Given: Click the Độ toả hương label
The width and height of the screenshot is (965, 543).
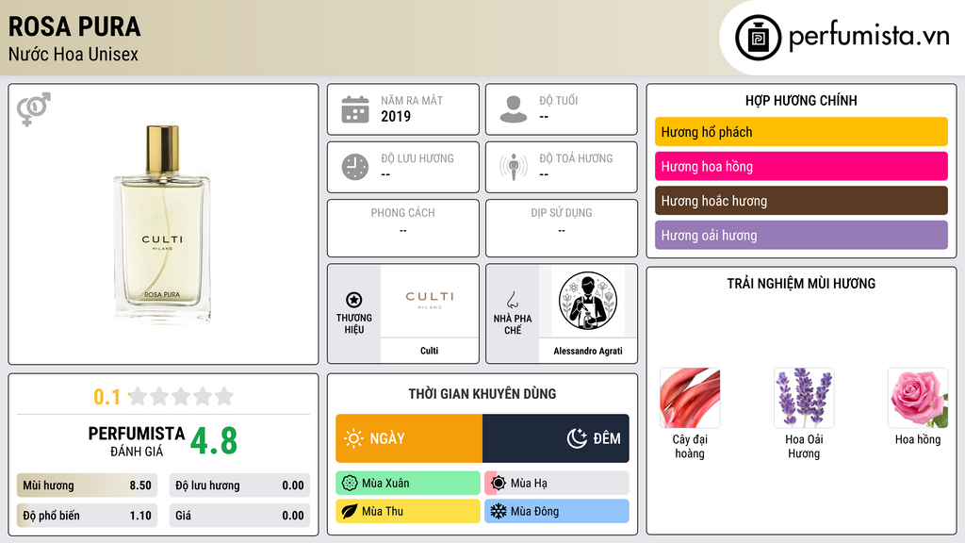Looking at the screenshot, I should click(576, 158).
